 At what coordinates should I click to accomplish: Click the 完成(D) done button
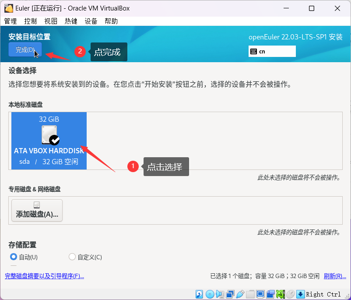pos(25,49)
